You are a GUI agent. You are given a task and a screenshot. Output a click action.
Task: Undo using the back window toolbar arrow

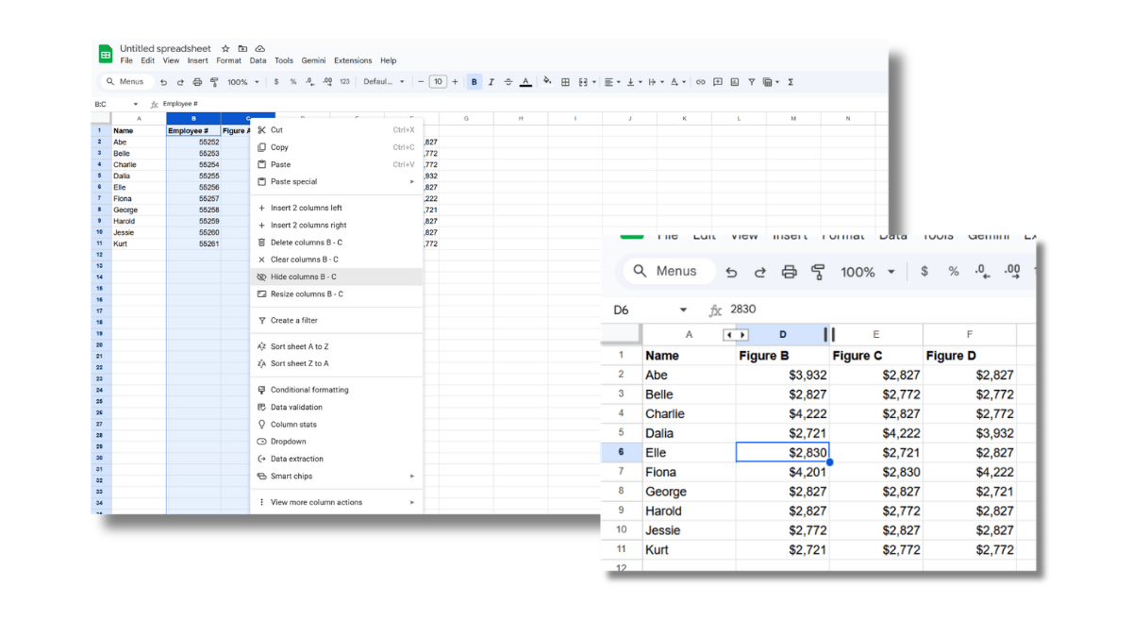[163, 82]
